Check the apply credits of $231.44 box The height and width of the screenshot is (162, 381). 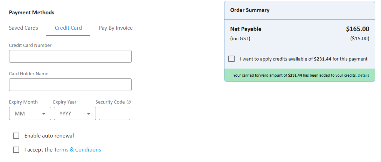(x=231, y=59)
